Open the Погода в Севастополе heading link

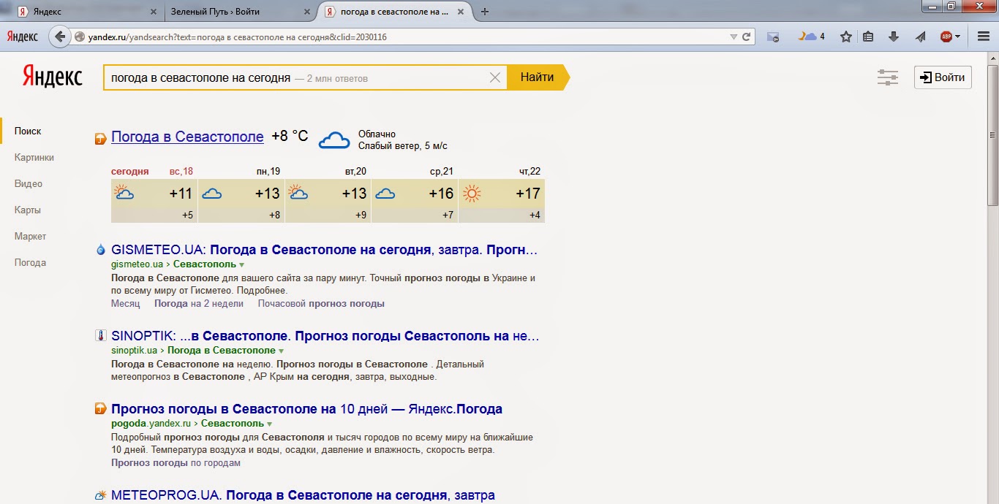click(x=187, y=137)
